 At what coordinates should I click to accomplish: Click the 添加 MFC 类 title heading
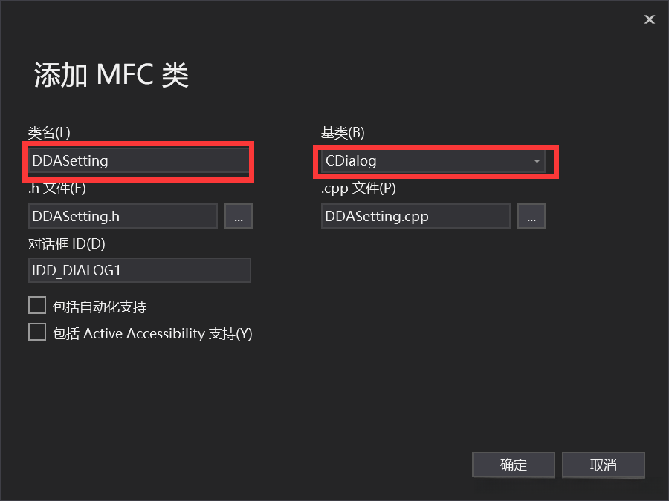(111, 76)
